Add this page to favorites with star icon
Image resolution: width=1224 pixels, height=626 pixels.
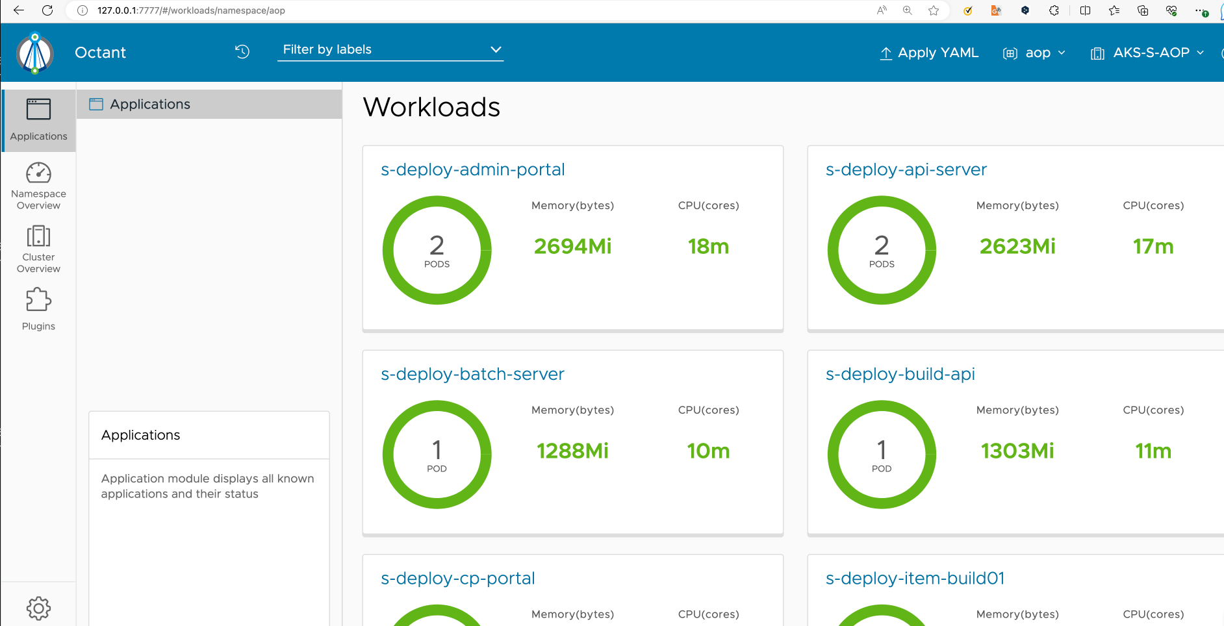(934, 10)
